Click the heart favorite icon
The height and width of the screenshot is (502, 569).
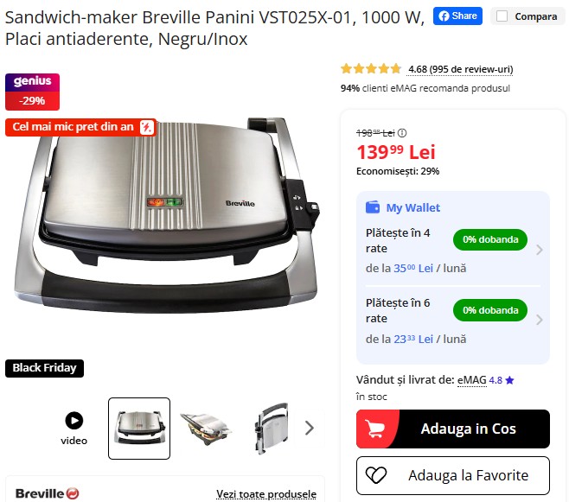tap(376, 475)
